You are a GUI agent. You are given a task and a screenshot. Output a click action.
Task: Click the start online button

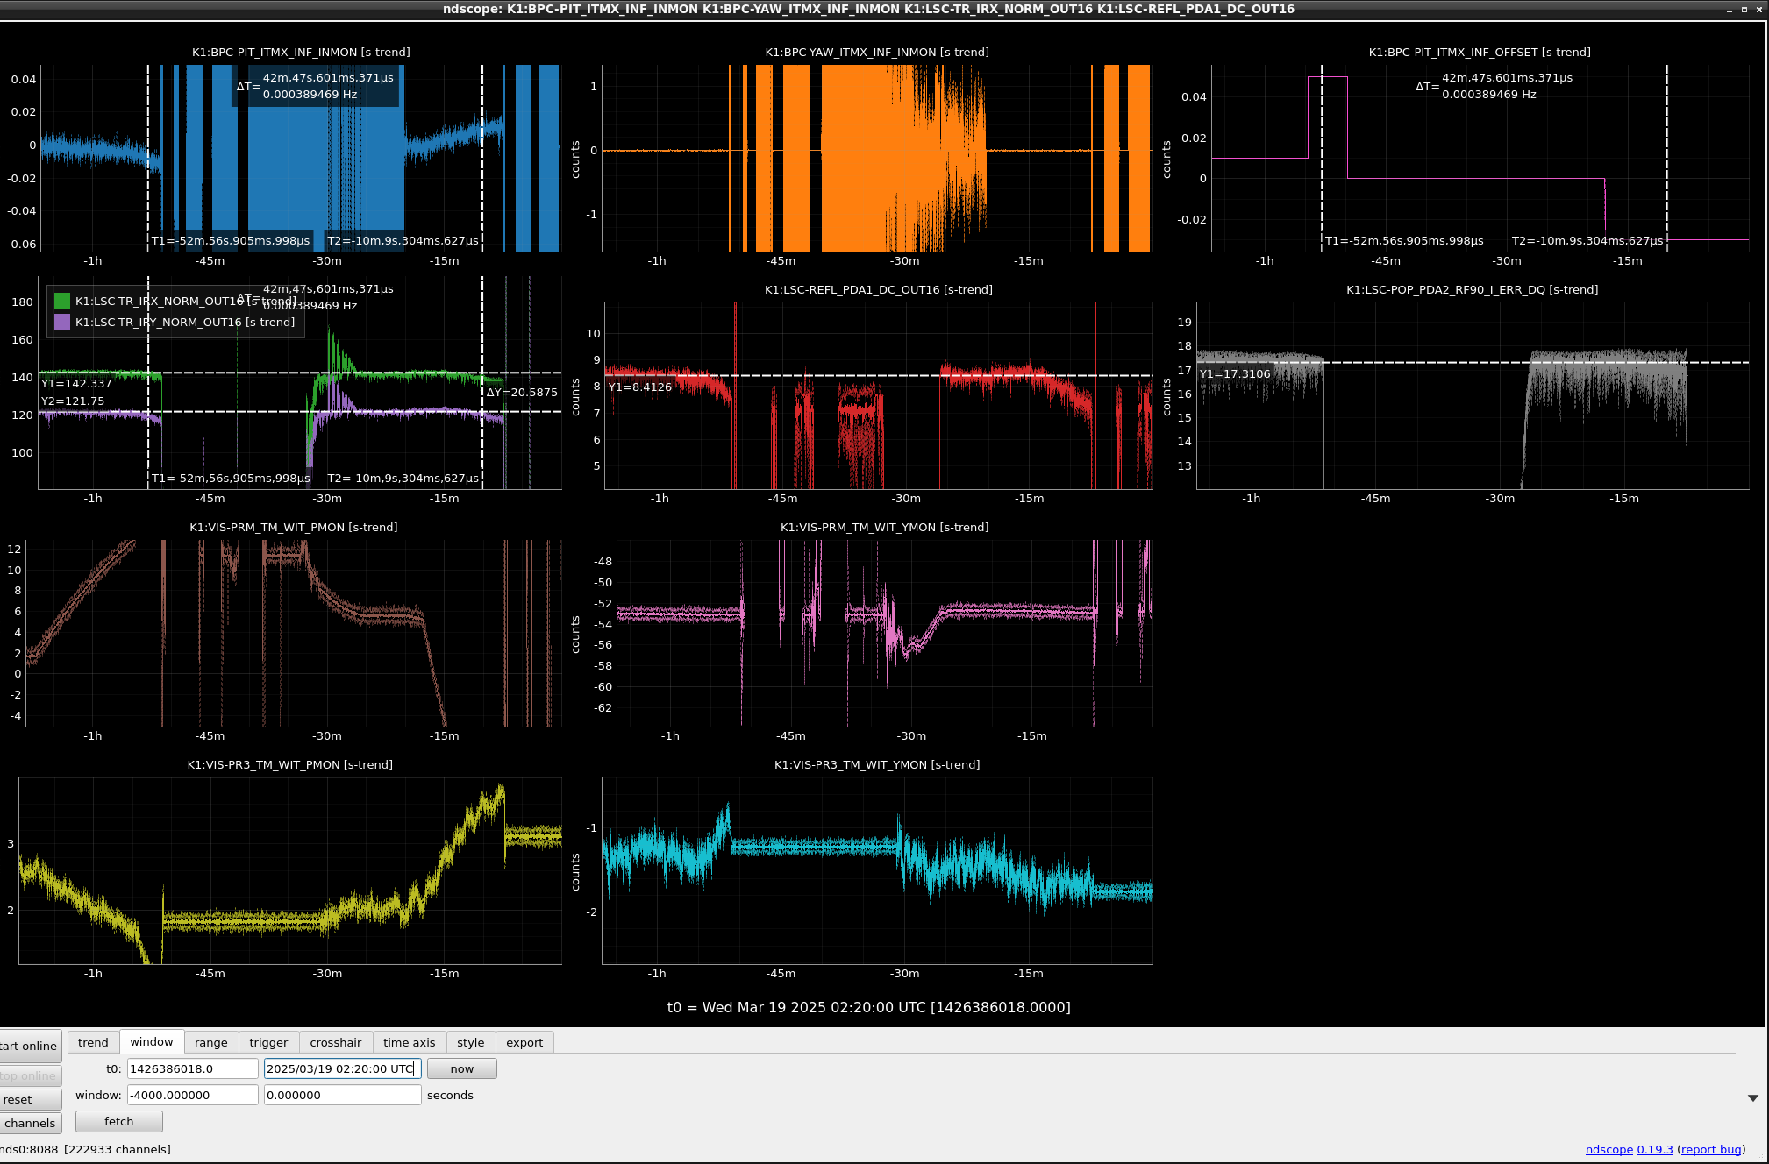pos(29,1046)
